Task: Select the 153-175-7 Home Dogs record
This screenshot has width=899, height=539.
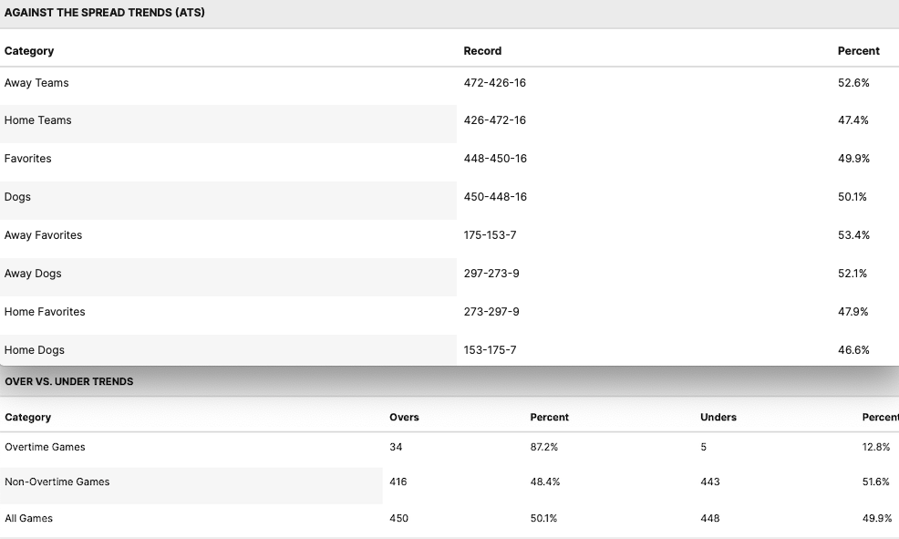Action: pyautogui.click(x=491, y=350)
